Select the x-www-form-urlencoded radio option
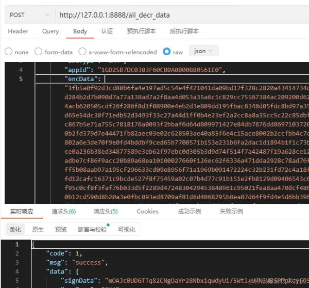This screenshot has height=288, width=309. click(x=82, y=52)
